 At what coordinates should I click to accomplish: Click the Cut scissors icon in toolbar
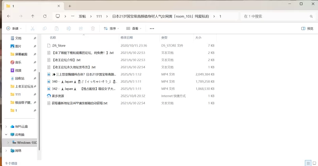[33, 29]
